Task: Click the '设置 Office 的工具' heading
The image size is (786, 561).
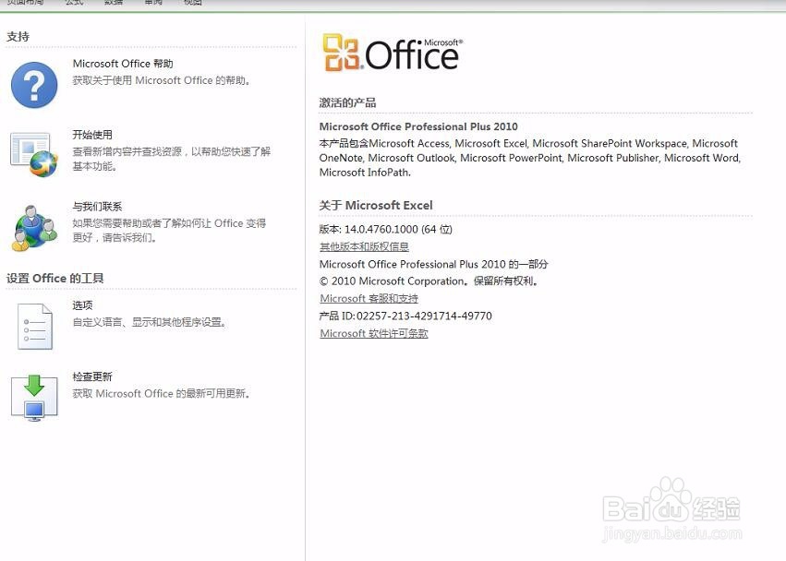Action: point(55,279)
